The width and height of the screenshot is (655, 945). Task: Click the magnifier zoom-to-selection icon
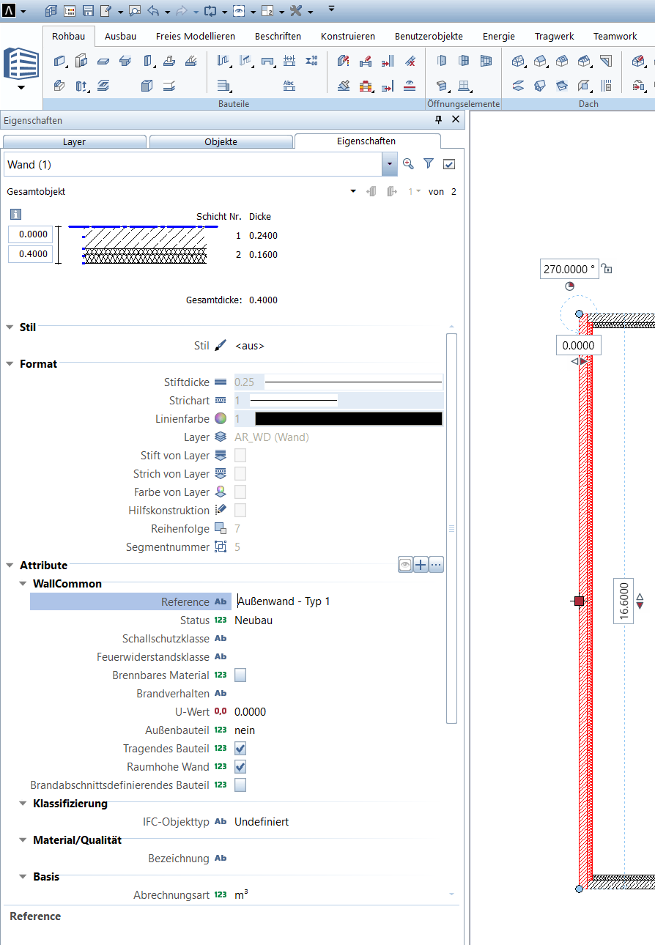[x=409, y=164]
